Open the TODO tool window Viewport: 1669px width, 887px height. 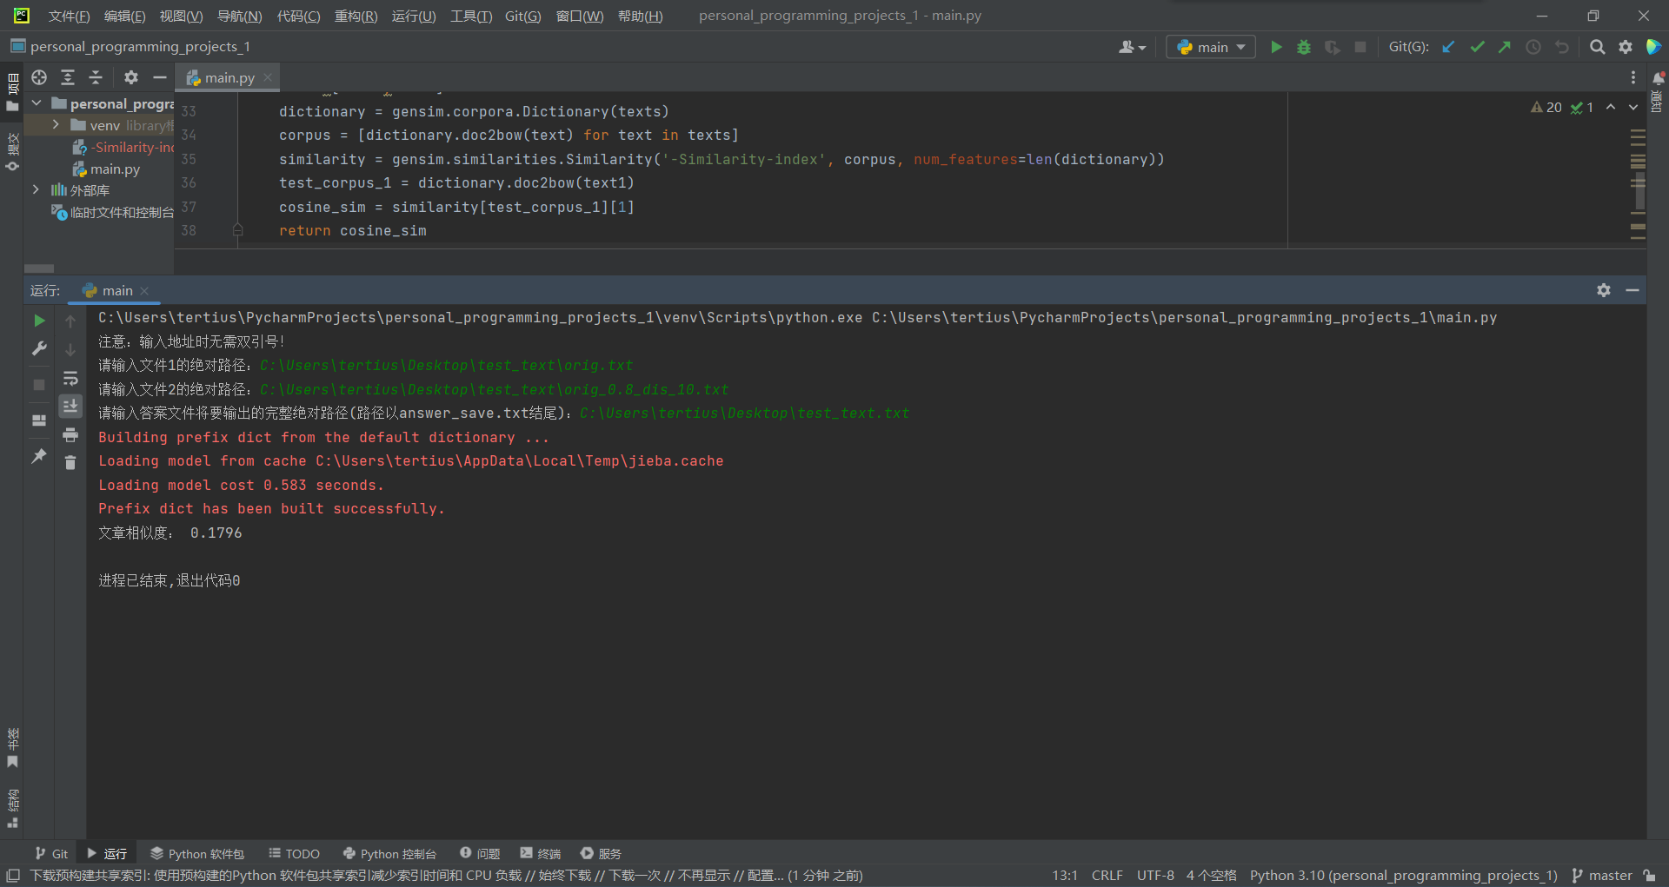pos(294,854)
